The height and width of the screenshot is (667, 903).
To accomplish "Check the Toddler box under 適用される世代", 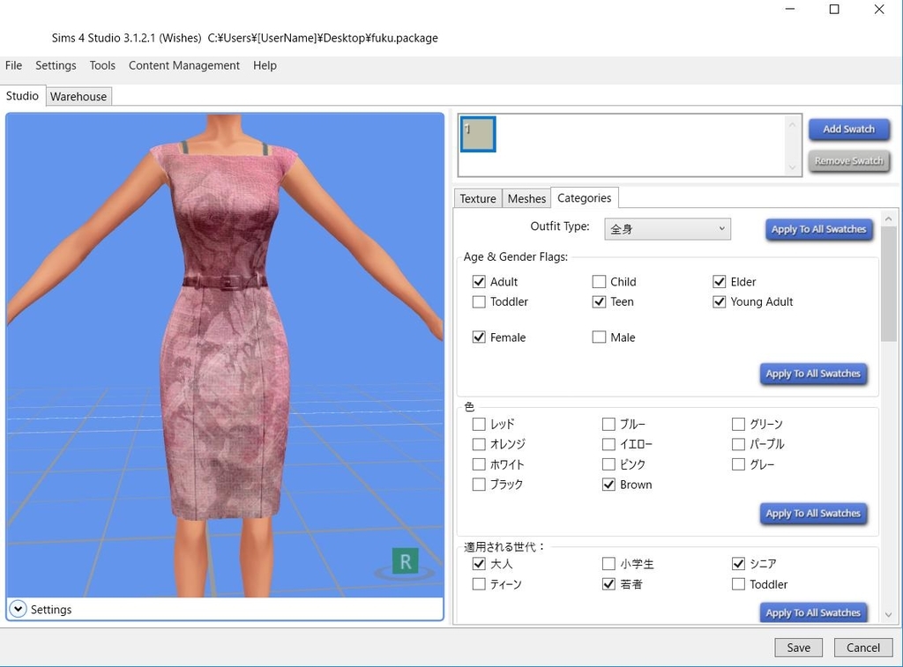I will tap(738, 584).
